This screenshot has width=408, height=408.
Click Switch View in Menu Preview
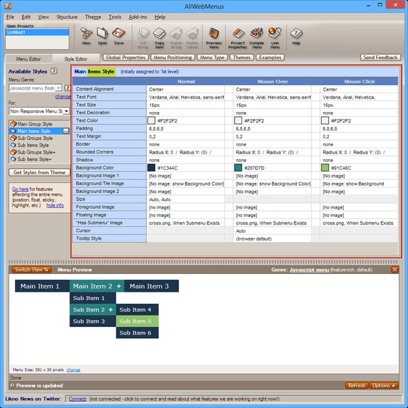31,269
